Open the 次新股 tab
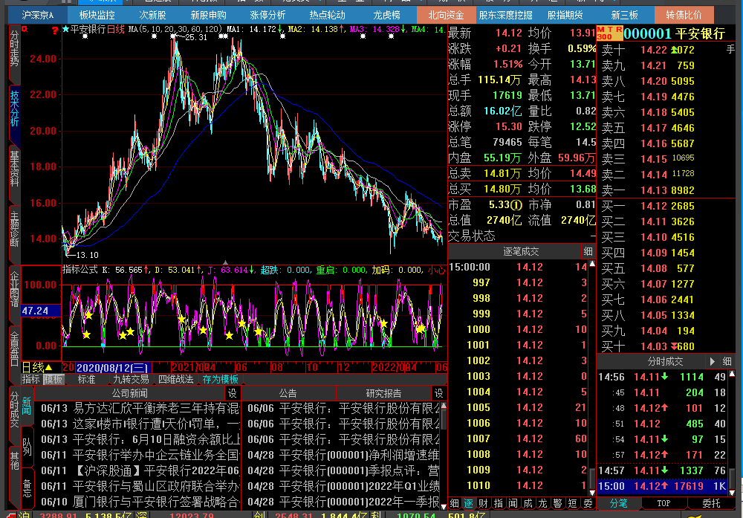 pyautogui.click(x=152, y=15)
